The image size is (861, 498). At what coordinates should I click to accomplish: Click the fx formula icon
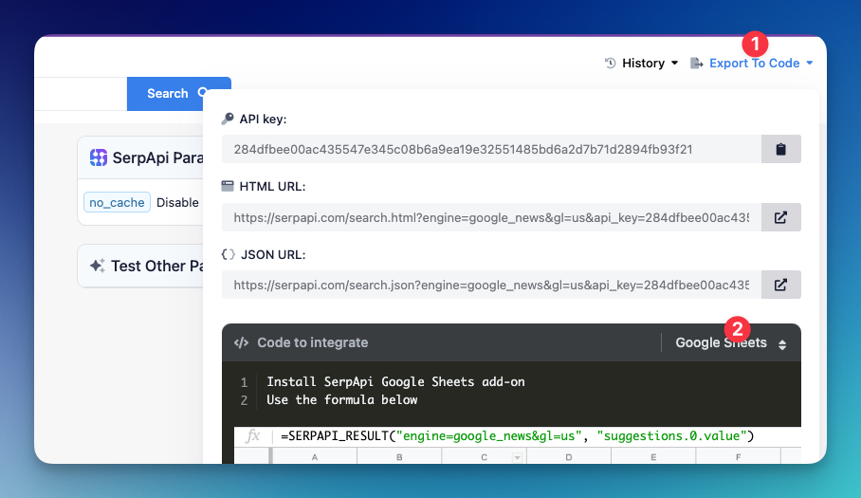pos(252,436)
